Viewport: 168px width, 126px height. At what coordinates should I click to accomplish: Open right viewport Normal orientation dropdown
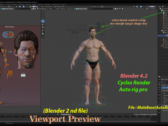pos(94,7)
